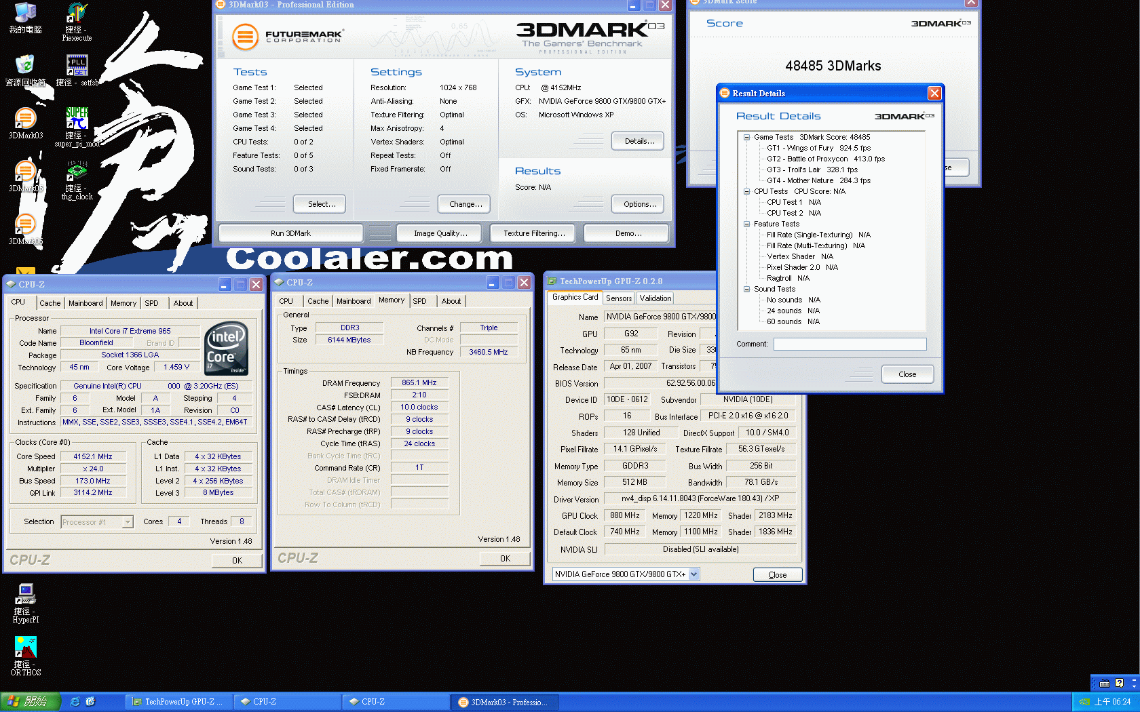Click the Windows Start button

31,702
